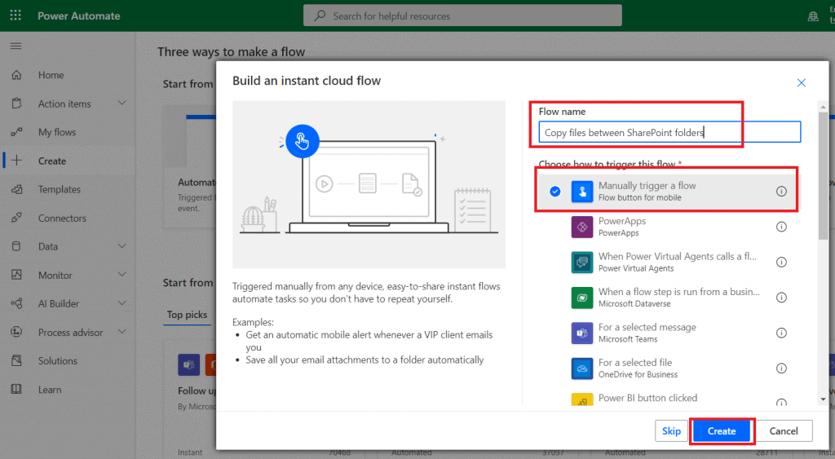Click the Data cylinder icon
The height and width of the screenshot is (459, 835).
(16, 246)
